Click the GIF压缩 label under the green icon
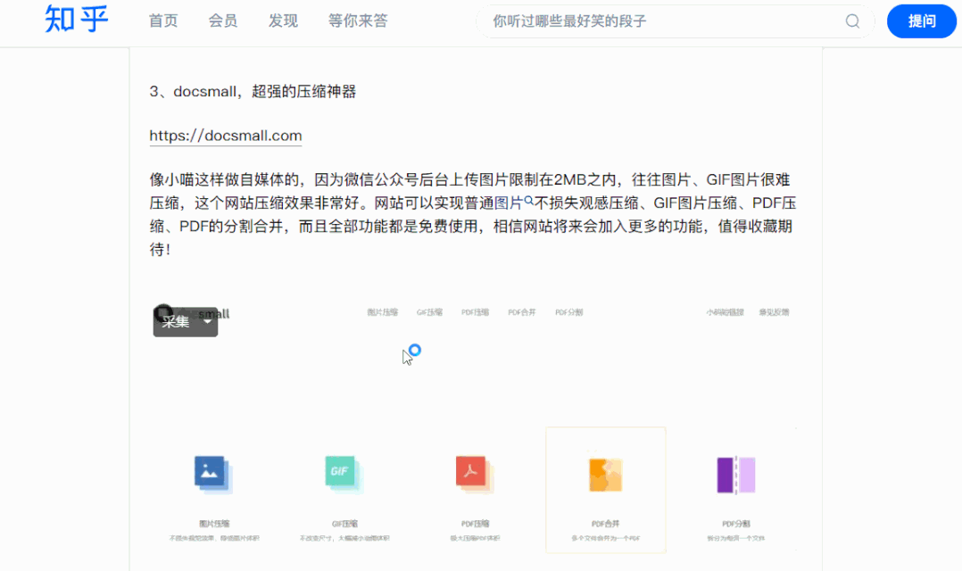The width and height of the screenshot is (962, 571). click(344, 524)
